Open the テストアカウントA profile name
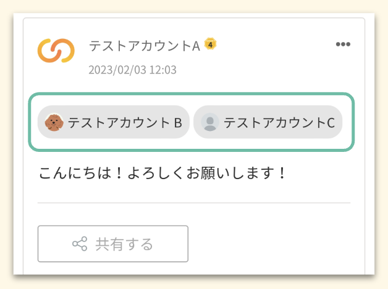The image size is (388, 289). [x=145, y=46]
